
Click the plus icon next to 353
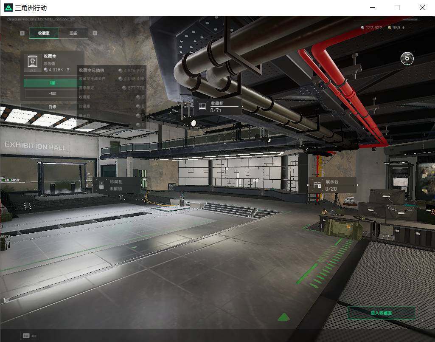point(403,28)
